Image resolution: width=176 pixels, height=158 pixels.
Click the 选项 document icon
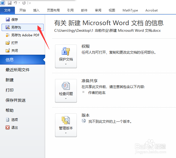[x=7, y=120]
